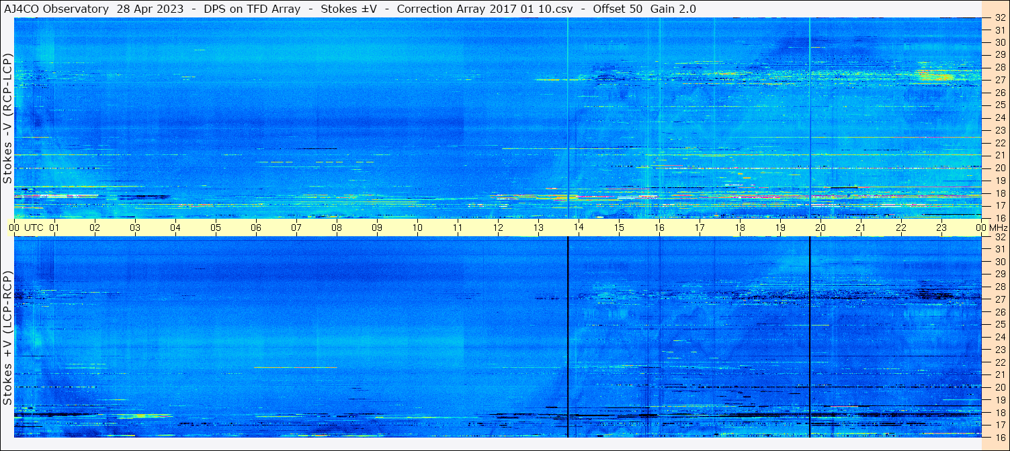
Task: Click 24 MHz label of Stokes -V panel
Action: (x=999, y=117)
